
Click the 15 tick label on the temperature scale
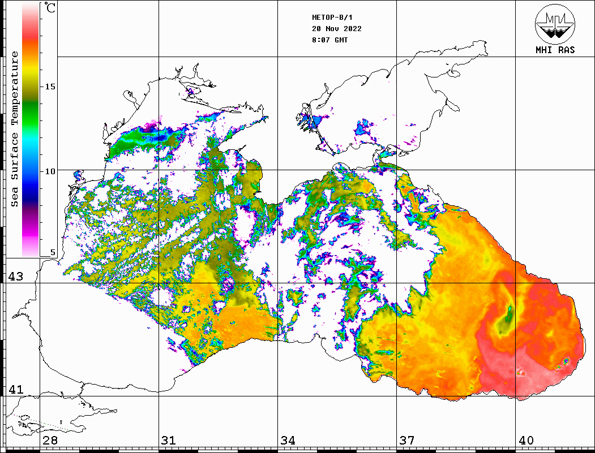click(50, 87)
